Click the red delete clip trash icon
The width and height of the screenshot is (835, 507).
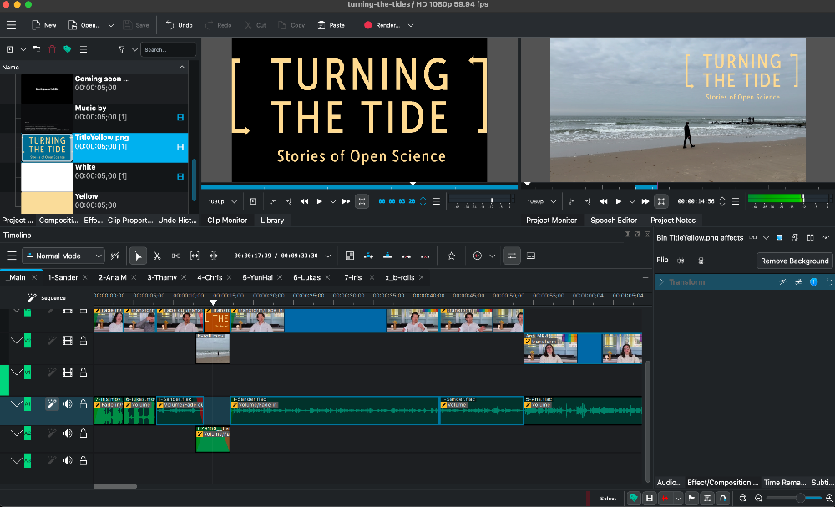click(x=52, y=49)
